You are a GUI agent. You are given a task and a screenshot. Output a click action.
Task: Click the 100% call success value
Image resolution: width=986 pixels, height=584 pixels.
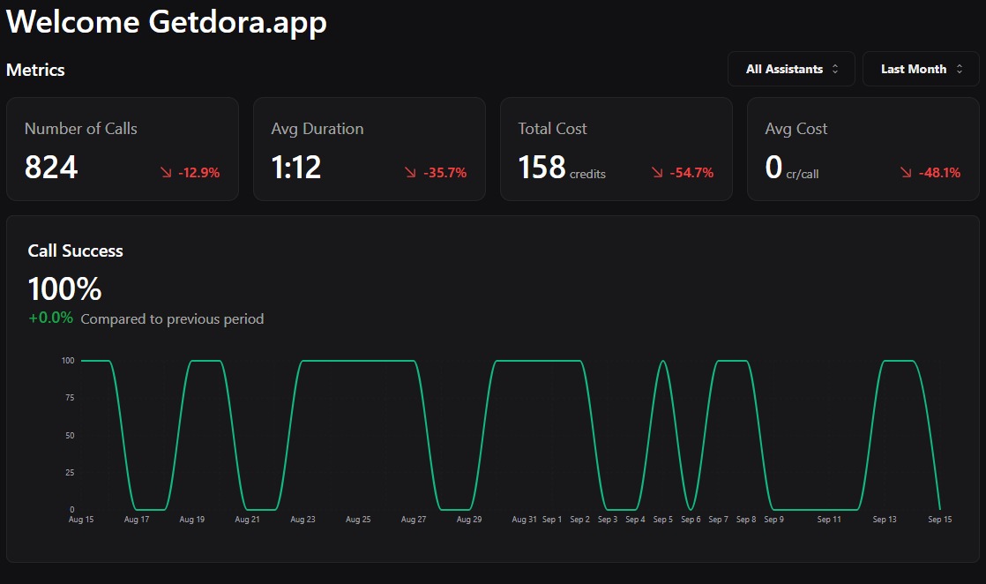64,289
